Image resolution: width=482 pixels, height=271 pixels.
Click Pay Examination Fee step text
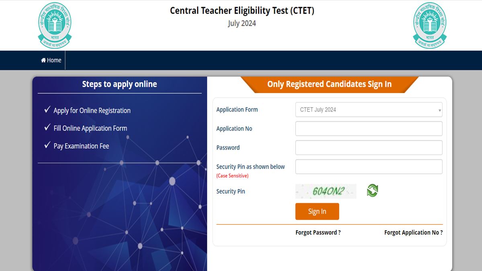[81, 146]
